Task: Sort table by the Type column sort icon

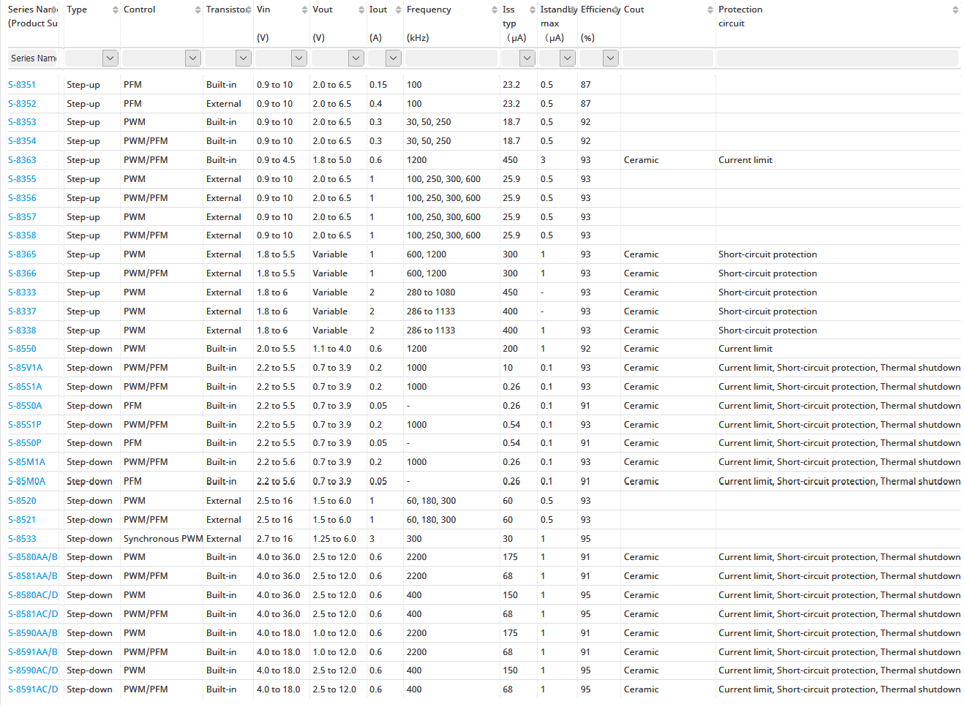Action: point(116,10)
